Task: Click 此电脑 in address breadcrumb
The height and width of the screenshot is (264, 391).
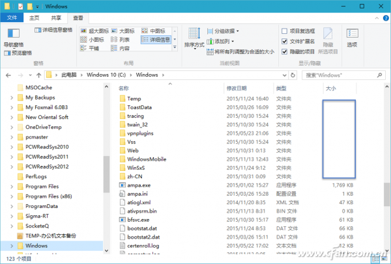Action: tap(69, 75)
